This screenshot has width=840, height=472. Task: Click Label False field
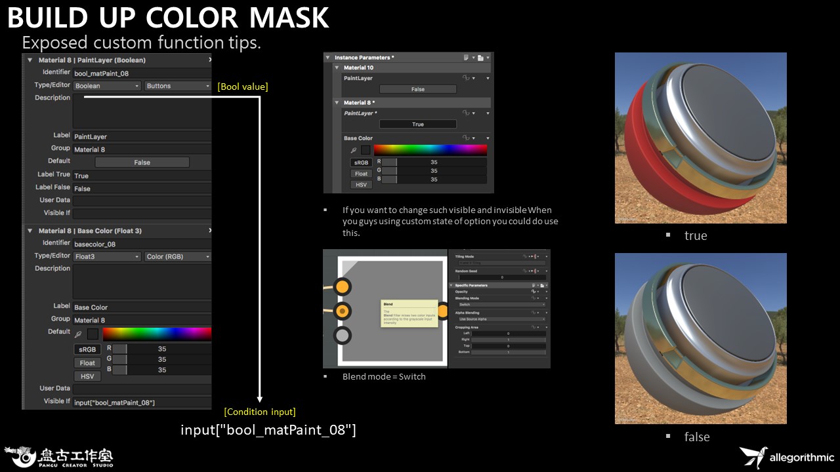tap(142, 189)
